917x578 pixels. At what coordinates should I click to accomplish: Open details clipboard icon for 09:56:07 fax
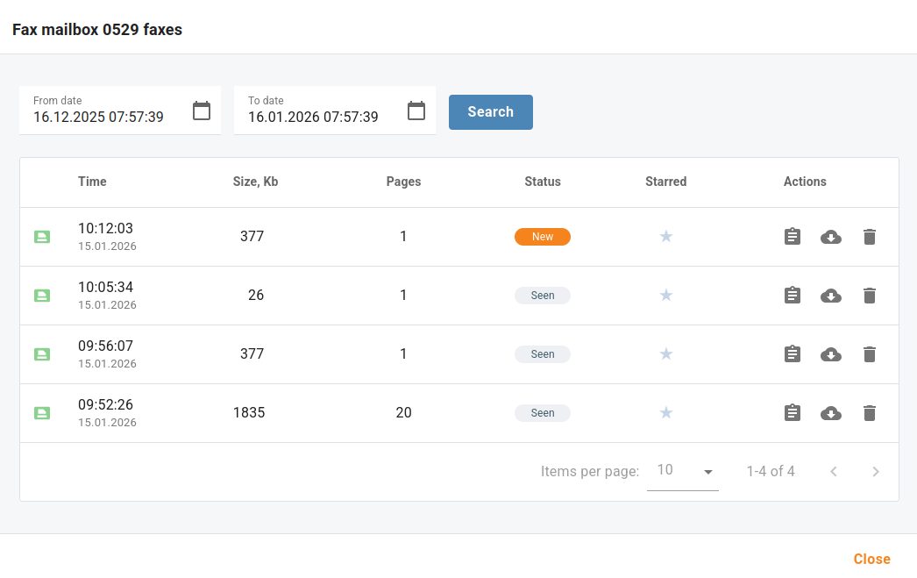click(792, 354)
